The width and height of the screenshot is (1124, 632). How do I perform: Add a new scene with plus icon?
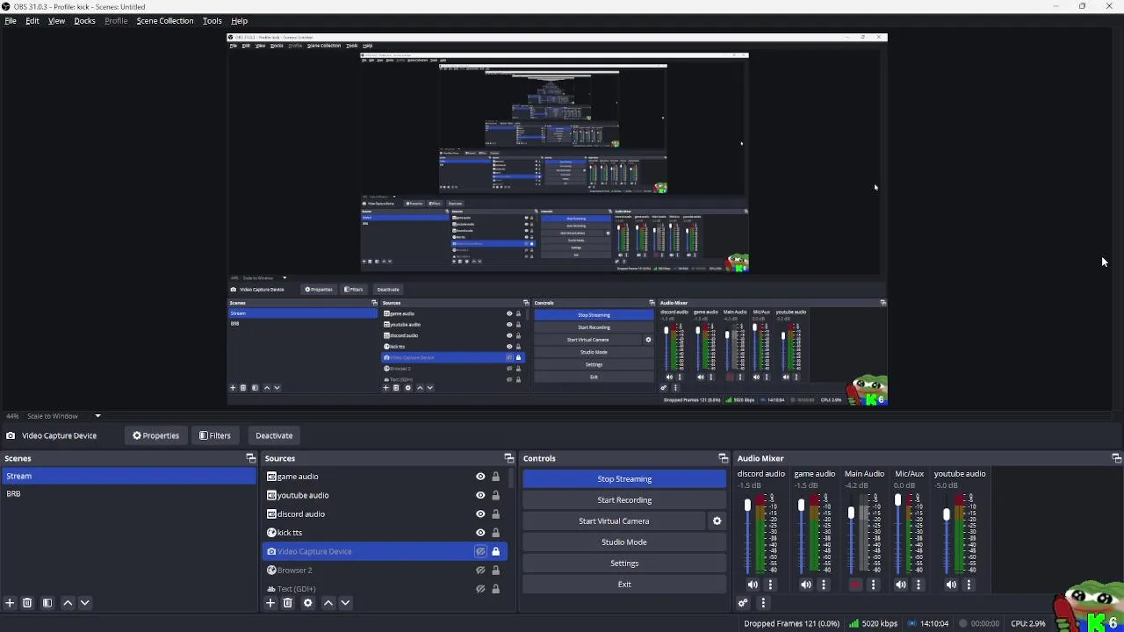[10, 603]
